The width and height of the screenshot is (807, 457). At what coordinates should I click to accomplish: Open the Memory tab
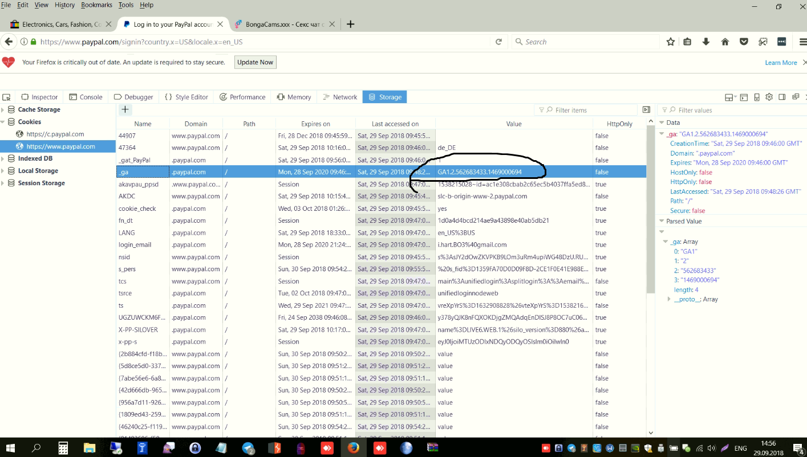(294, 97)
